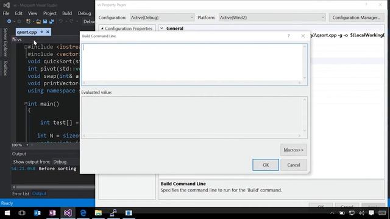Click the network connection app on taskbar
The image size is (390, 219).
click(113, 213)
